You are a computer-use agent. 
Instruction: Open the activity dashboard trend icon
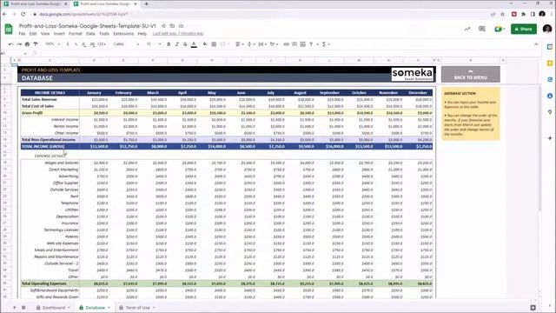pos(467,29)
